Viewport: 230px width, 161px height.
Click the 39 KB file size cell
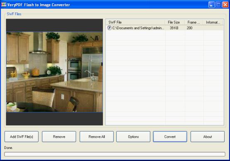(x=174, y=28)
